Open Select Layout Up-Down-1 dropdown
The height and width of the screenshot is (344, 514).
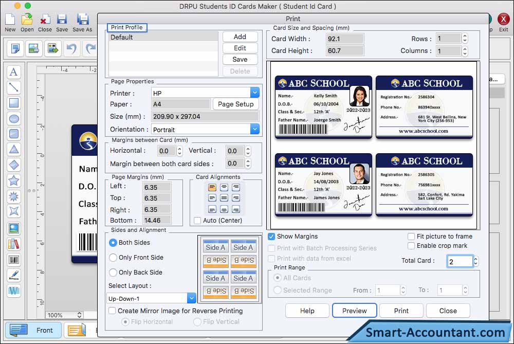pos(191,298)
